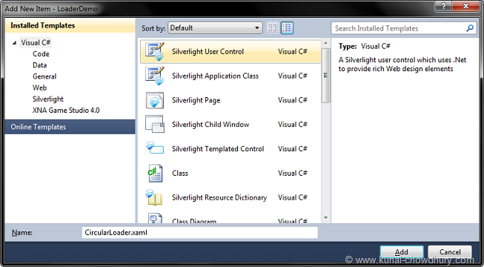This screenshot has width=484, height=267.
Task: Collapse the Visual C# tree node
Action: (x=15, y=43)
